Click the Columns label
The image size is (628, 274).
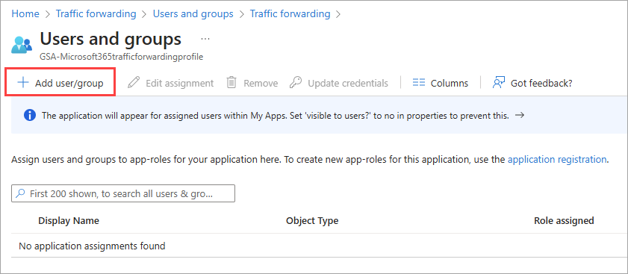pyautogui.click(x=450, y=84)
